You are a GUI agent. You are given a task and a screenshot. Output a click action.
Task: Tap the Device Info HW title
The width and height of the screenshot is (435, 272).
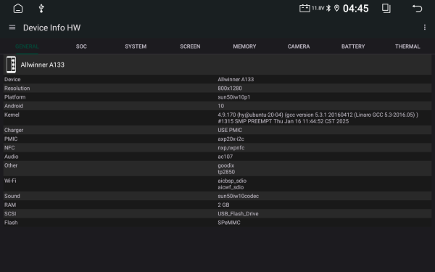[52, 28]
